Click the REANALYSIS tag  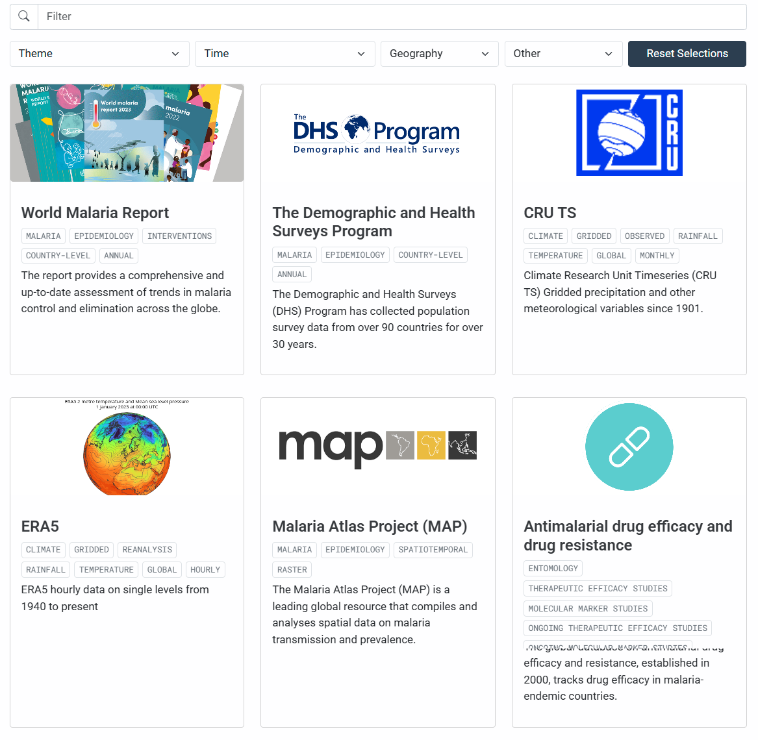point(147,550)
